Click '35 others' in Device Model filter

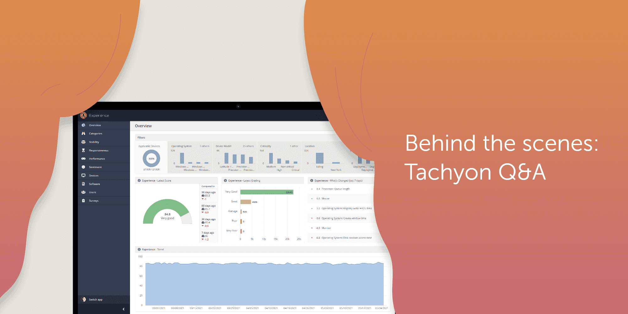coord(248,146)
